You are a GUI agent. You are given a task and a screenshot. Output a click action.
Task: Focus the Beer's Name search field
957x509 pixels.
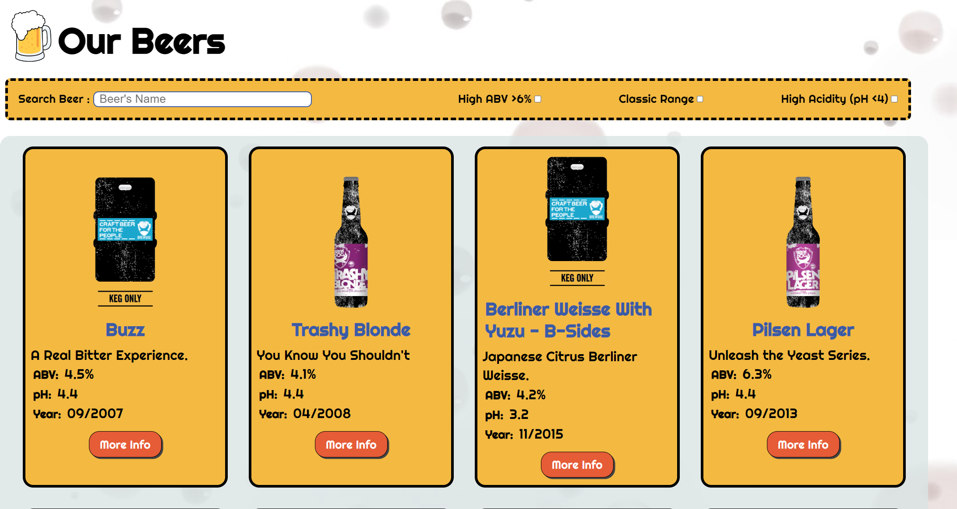click(x=202, y=99)
